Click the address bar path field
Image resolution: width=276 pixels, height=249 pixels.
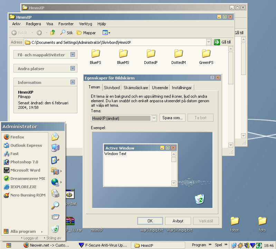pos(115,42)
